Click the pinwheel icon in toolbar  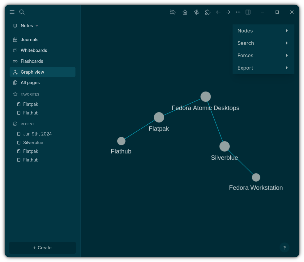click(x=196, y=12)
